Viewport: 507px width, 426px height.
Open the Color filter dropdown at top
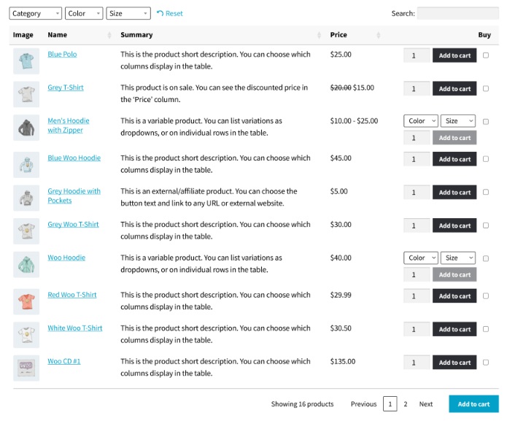pos(85,13)
